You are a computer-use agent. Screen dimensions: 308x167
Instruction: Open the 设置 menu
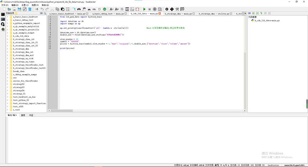click(25, 5)
